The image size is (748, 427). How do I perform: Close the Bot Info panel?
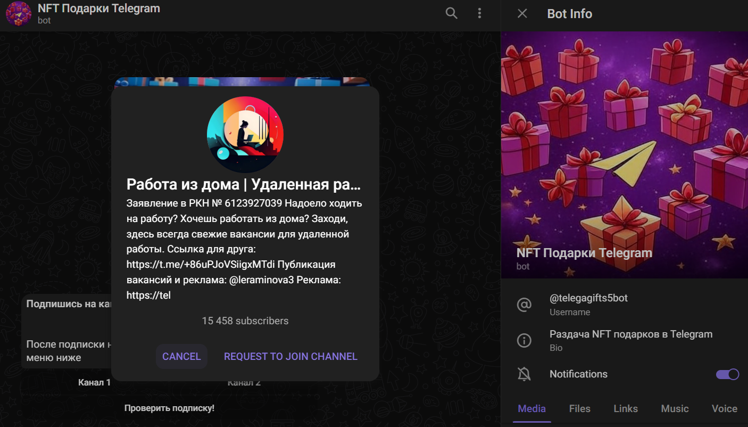tap(522, 13)
